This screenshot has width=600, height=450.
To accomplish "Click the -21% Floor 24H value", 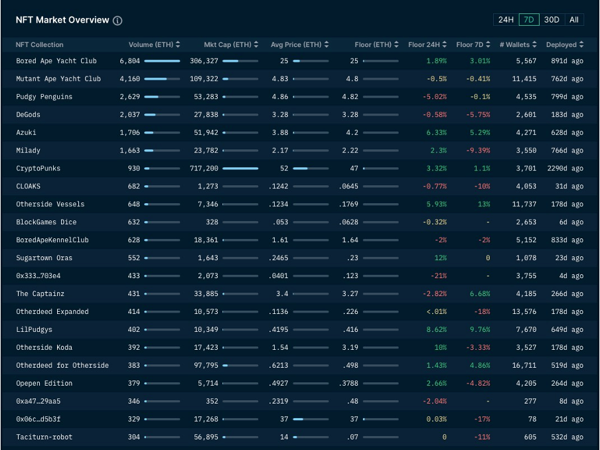I will [439, 276].
